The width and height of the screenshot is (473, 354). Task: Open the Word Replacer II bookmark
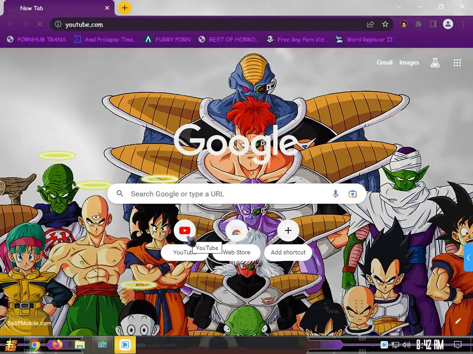[x=364, y=40]
